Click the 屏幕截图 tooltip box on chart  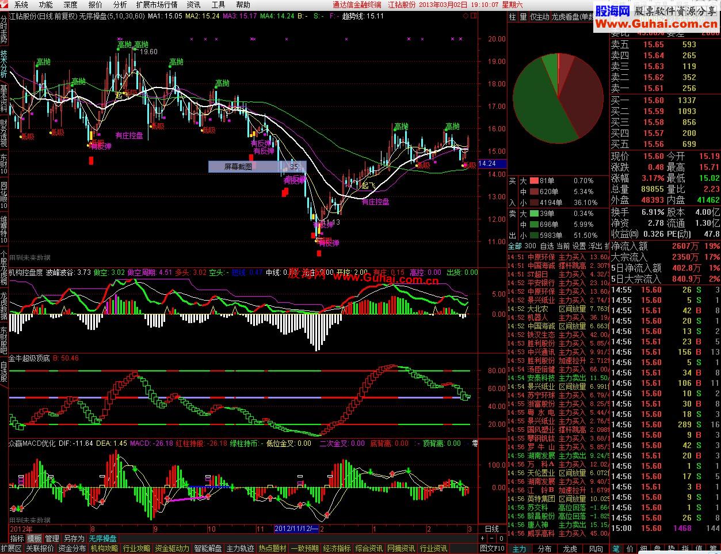pos(257,166)
